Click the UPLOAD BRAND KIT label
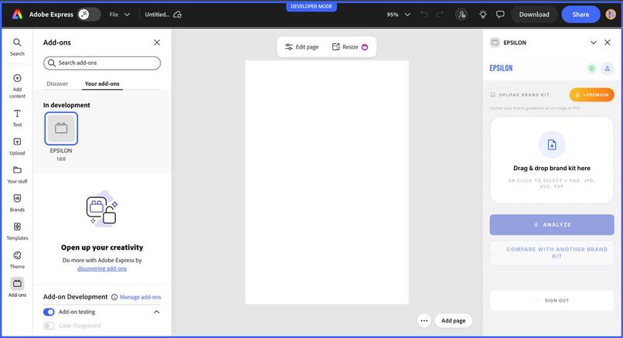The width and height of the screenshot is (623, 338). [523, 94]
